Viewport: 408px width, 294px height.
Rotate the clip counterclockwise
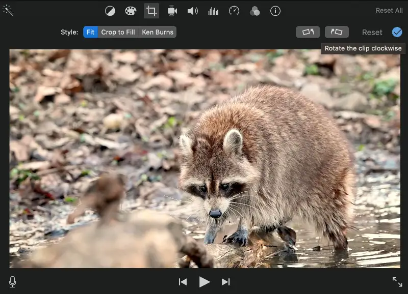coord(308,32)
